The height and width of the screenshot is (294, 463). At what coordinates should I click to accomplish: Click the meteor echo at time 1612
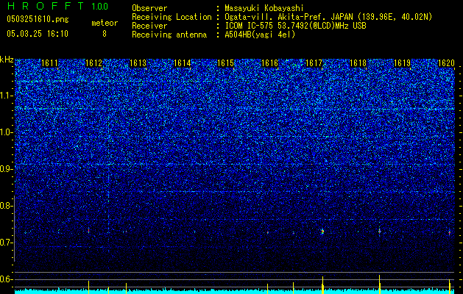tap(88, 231)
